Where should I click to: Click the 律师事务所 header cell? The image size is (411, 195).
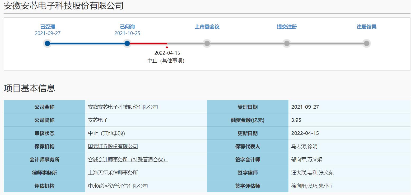[x=44, y=173]
